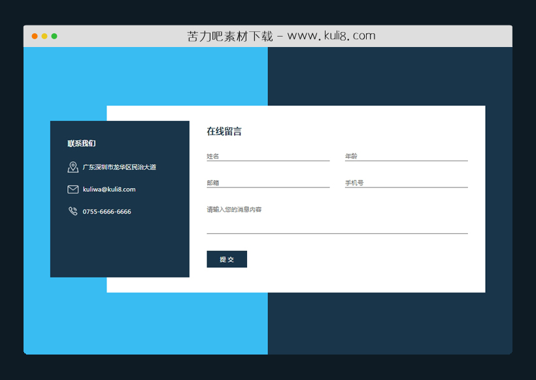The height and width of the screenshot is (380, 536).
Task: Select the 邮箱 email input field
Action: tap(268, 182)
